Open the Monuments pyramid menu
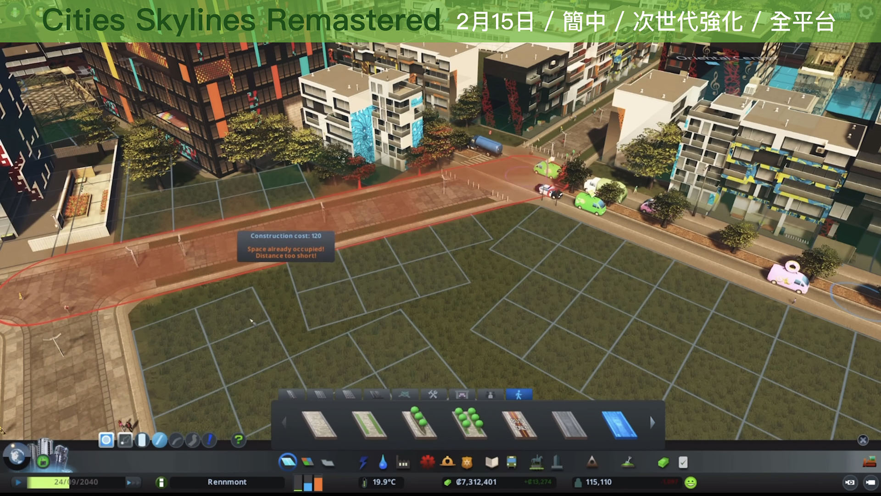881x496 pixels. pyautogui.click(x=592, y=463)
